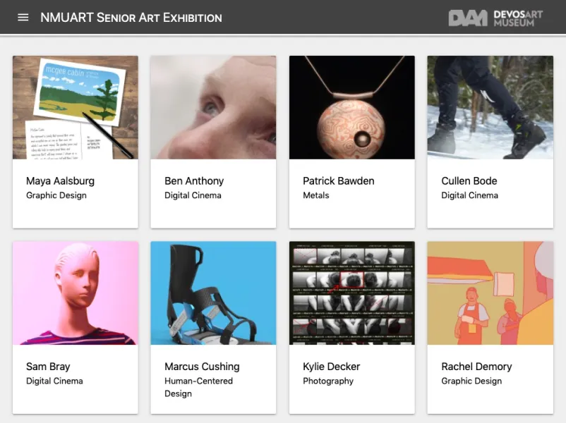The image size is (566, 423).
Task: Open Maya Aalsburg's portfolio card
Action: (75, 107)
